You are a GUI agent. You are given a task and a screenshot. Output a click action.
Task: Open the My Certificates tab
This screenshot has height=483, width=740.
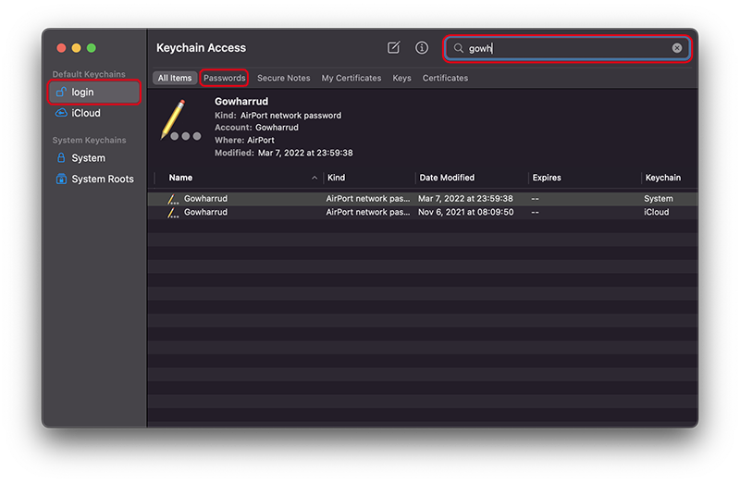(351, 78)
